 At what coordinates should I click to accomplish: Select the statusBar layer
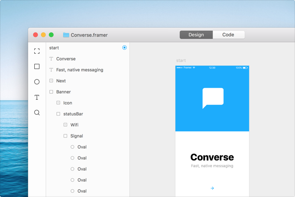pos(88,114)
